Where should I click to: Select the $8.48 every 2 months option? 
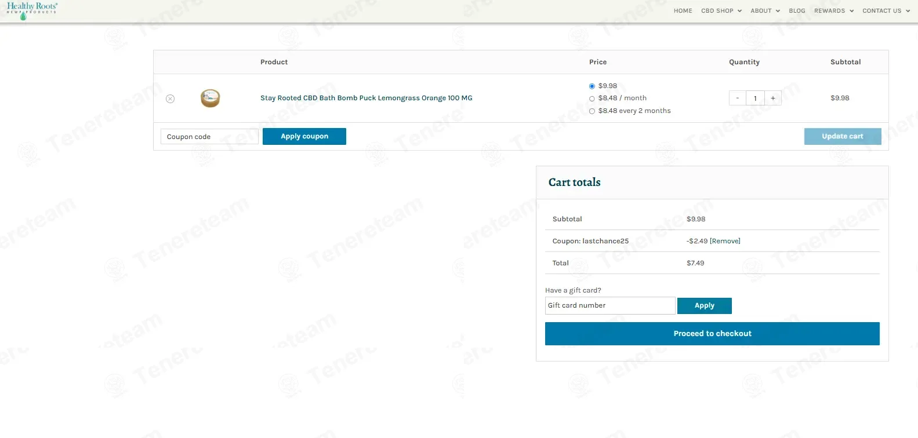592,111
